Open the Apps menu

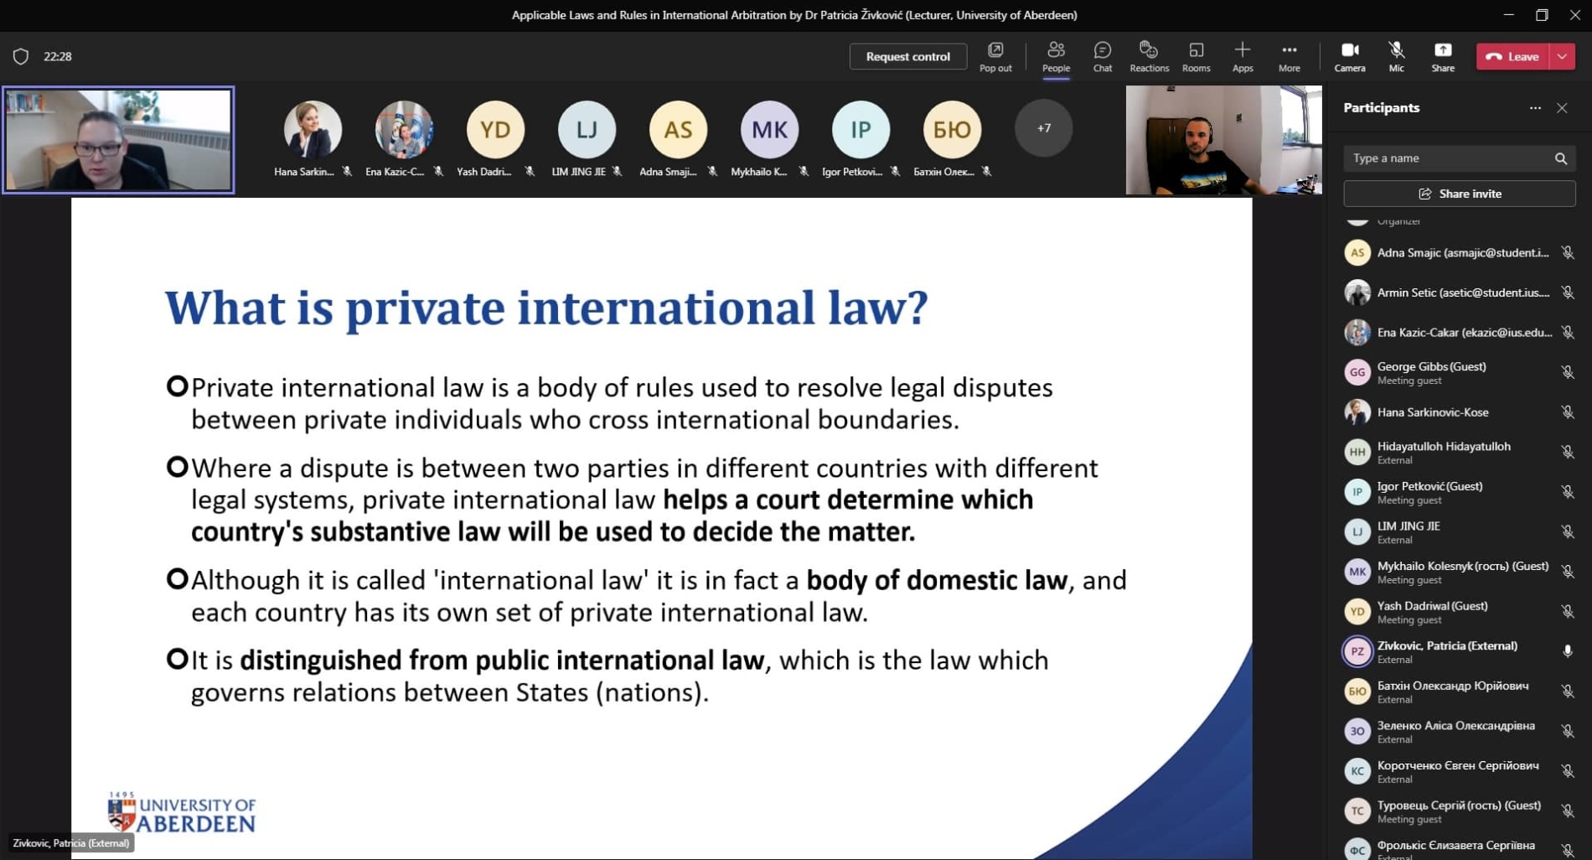pos(1242,56)
